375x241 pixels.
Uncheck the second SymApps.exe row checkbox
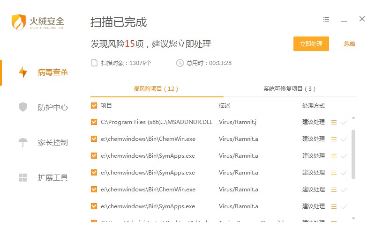click(x=94, y=173)
